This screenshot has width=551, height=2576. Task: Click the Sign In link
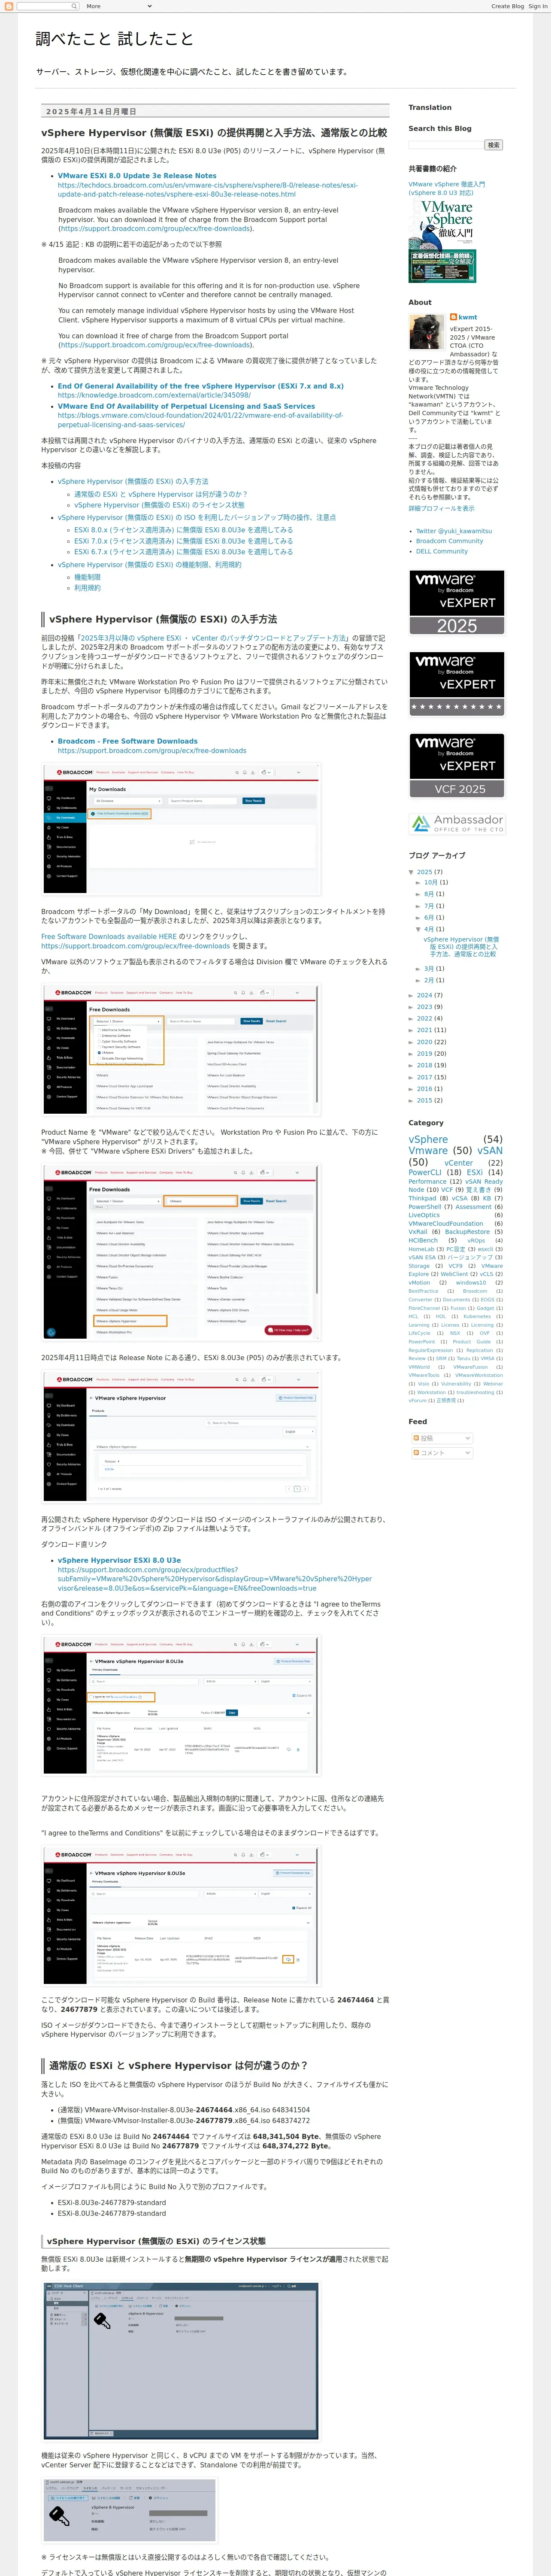tap(538, 6)
